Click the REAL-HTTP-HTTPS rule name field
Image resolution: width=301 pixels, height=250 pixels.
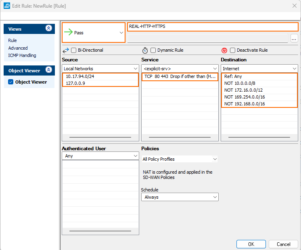pyautogui.click(x=212, y=27)
